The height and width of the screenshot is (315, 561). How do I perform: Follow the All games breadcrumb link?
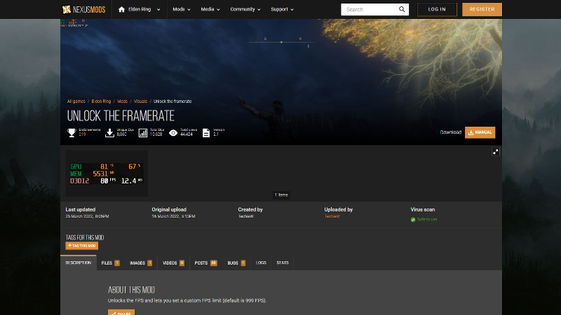[x=76, y=101]
